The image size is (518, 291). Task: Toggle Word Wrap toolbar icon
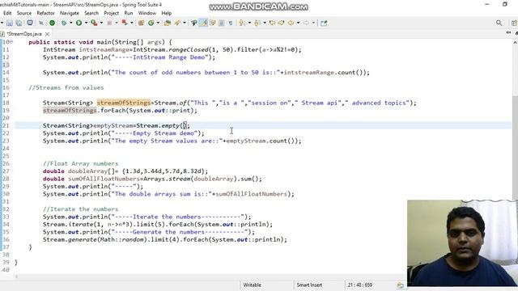pos(212,23)
